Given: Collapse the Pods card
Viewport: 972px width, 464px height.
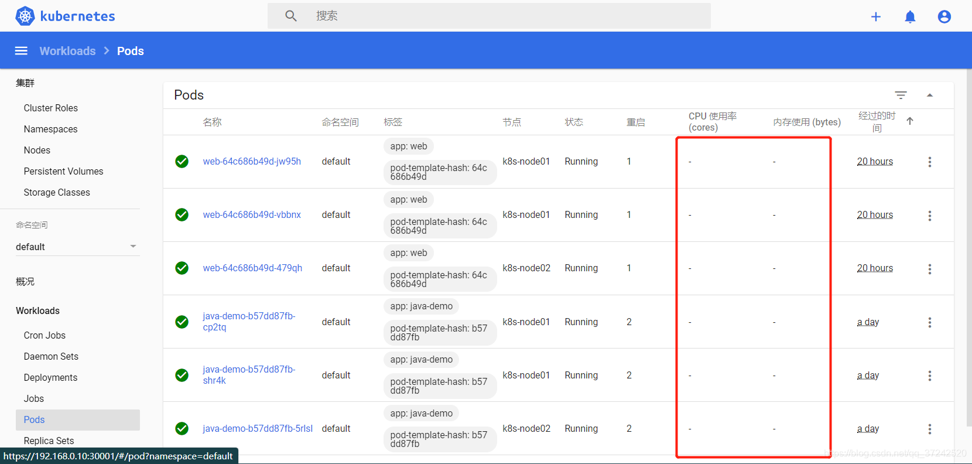Looking at the screenshot, I should (930, 95).
